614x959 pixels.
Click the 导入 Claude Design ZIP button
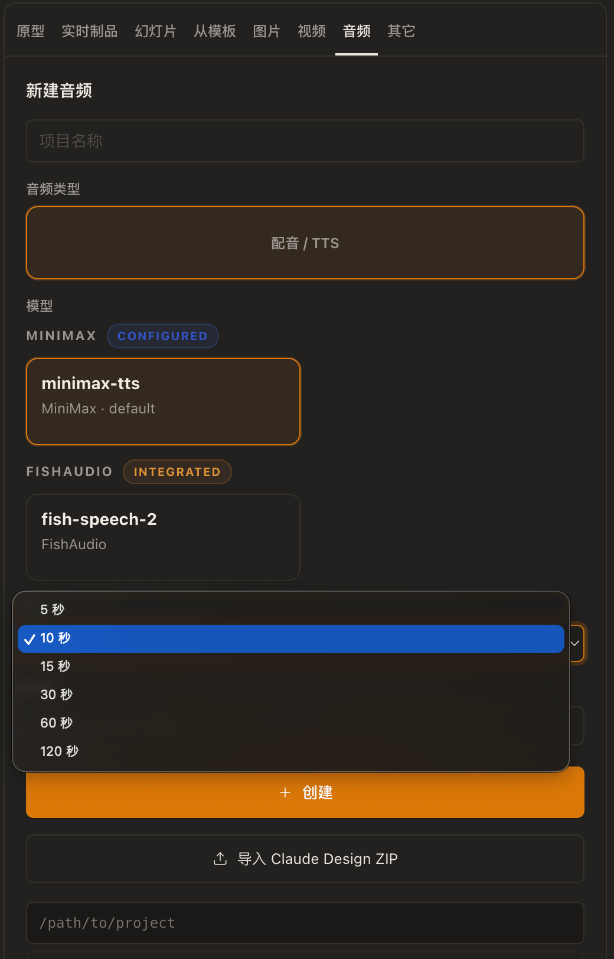[x=305, y=859]
